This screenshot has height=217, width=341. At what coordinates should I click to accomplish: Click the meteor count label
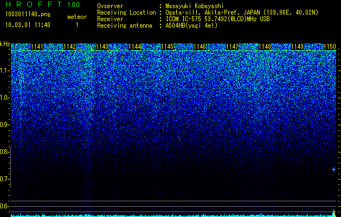pos(77,17)
